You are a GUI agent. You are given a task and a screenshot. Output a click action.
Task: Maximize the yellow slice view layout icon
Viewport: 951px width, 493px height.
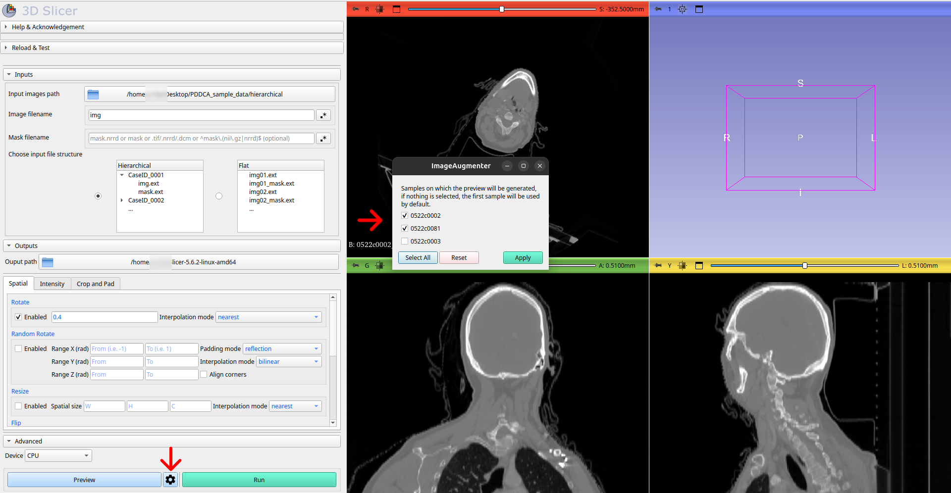[x=699, y=265]
